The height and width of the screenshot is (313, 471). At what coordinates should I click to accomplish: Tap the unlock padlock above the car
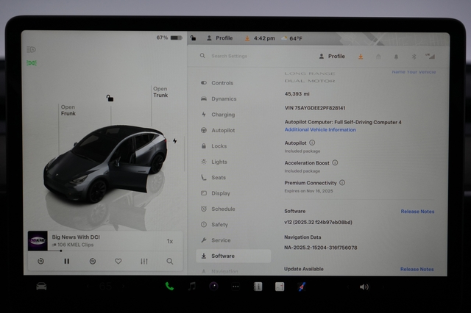[110, 98]
